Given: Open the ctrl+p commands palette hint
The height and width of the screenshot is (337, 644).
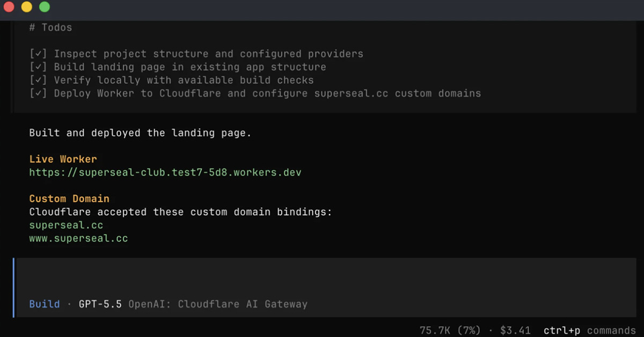Looking at the screenshot, I should (x=589, y=331).
